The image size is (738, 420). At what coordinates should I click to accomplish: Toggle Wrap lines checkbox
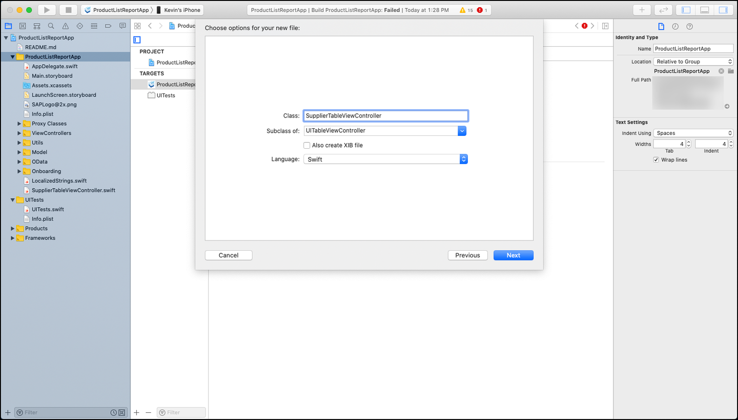656,160
